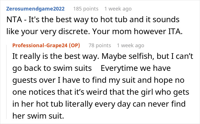The height and width of the screenshot is (124, 200).
Task: Click the 78 points score
Action: point(100,46)
